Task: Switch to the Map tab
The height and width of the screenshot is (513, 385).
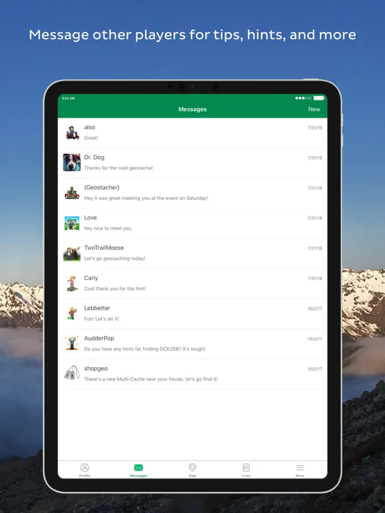Action: (x=192, y=470)
